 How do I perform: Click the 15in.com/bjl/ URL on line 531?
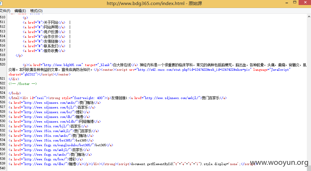[46, 126]
